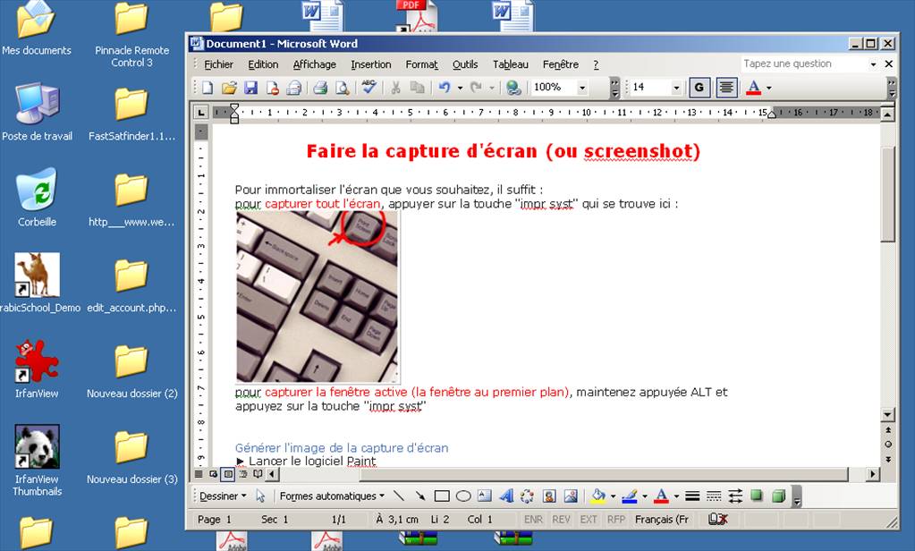Screen dimensions: 915x551
Task: Click the Permission icon beside Save
Action: click(x=272, y=88)
